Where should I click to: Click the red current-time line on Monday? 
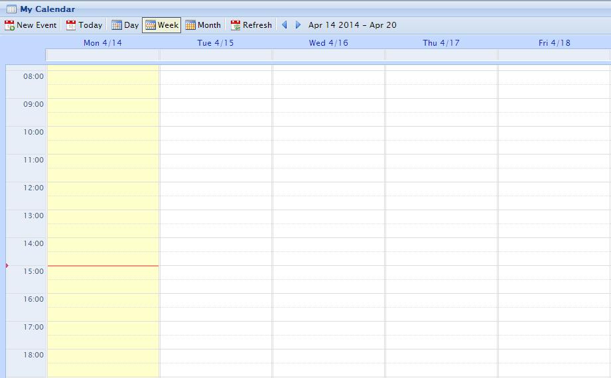pyautogui.click(x=103, y=266)
